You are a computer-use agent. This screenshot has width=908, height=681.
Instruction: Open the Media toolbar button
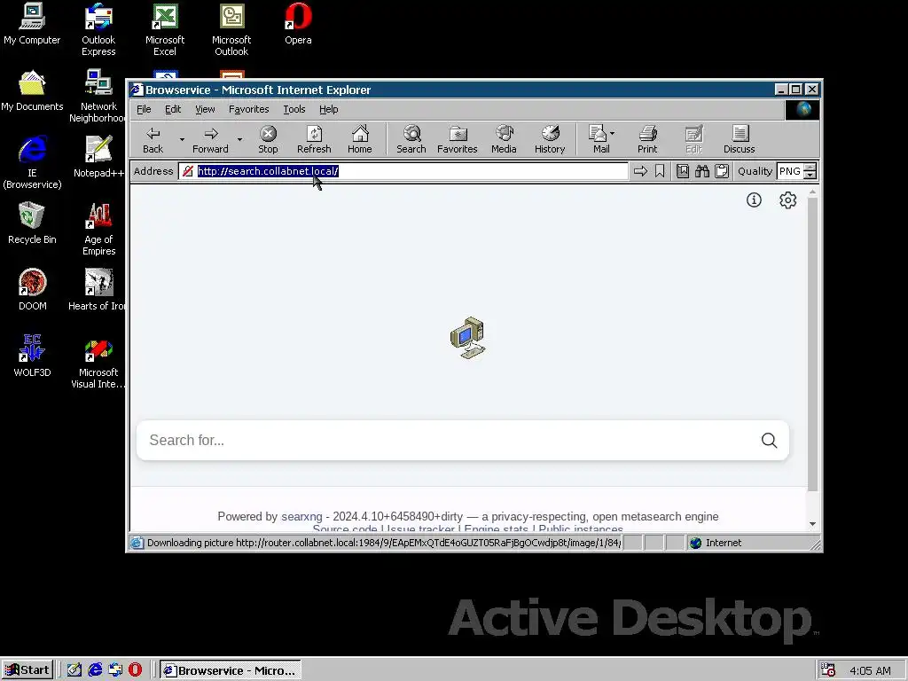pyautogui.click(x=504, y=139)
